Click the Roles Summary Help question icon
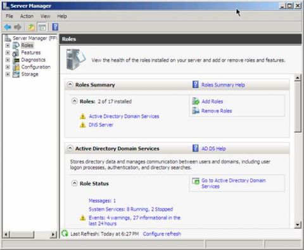The width and height of the screenshot is (304, 250). (196, 84)
